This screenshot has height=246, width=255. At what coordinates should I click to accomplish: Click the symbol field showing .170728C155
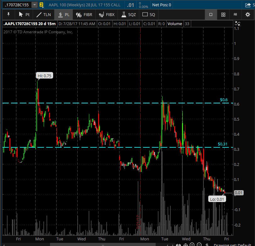click(17, 5)
